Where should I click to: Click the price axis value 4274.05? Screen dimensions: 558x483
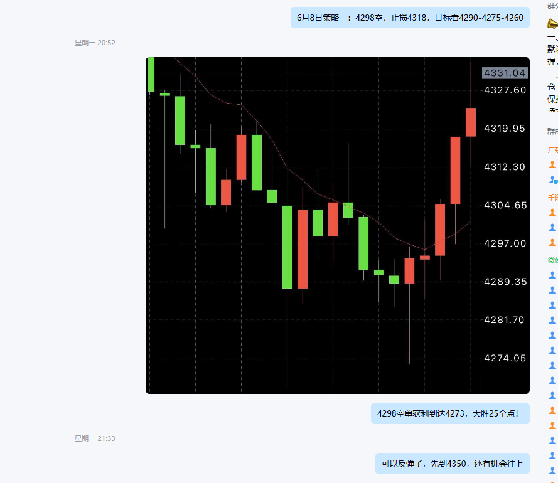pyautogui.click(x=505, y=358)
